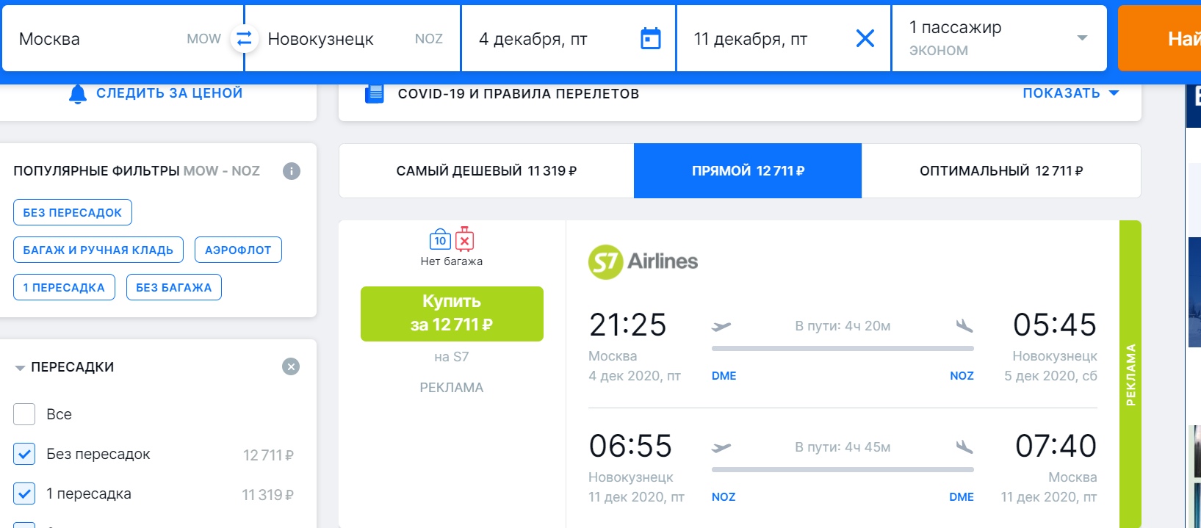Swap origin and destination cities

[244, 38]
